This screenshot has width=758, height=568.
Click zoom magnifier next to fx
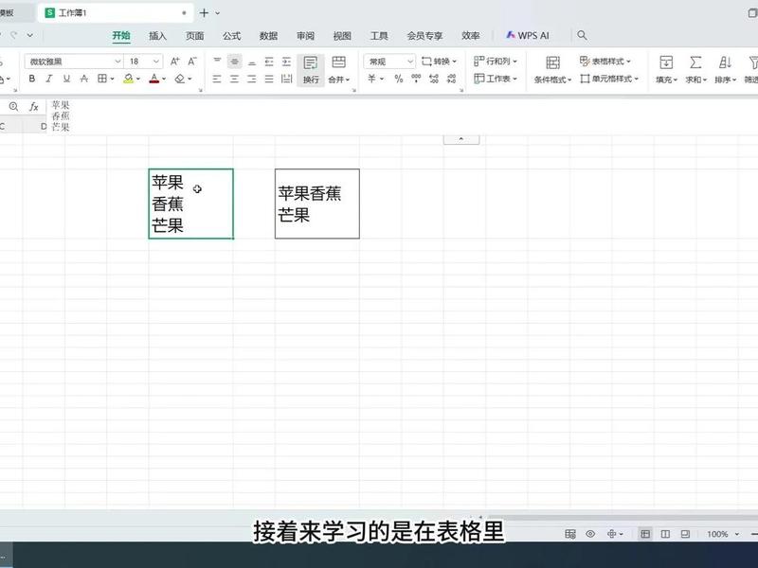13,107
